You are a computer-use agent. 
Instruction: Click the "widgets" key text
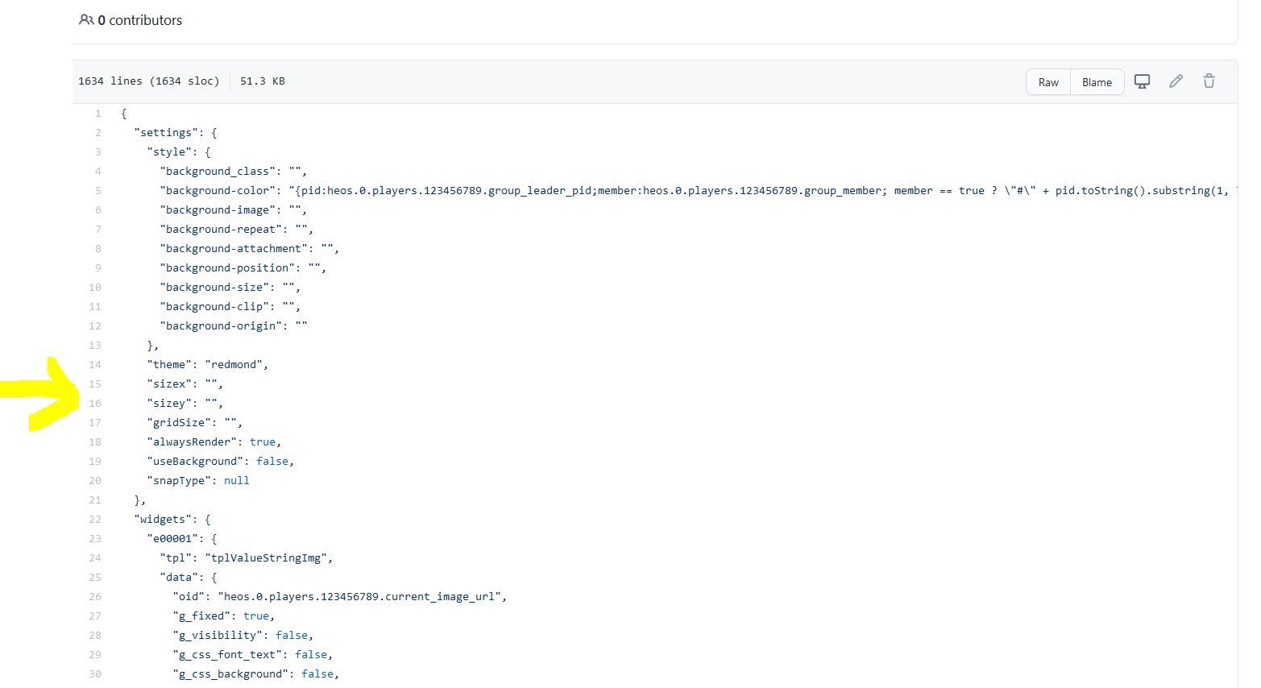pos(163,520)
